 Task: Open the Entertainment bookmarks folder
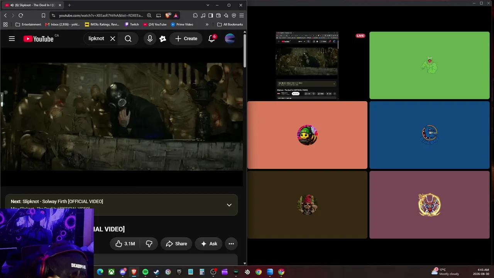click(28, 24)
